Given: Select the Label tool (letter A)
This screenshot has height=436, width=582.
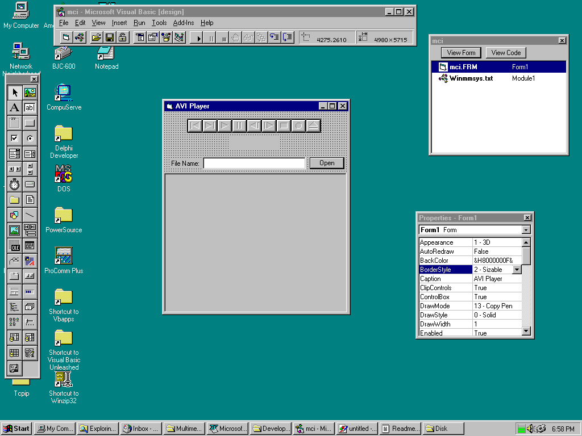Looking at the screenshot, I should tap(15, 108).
